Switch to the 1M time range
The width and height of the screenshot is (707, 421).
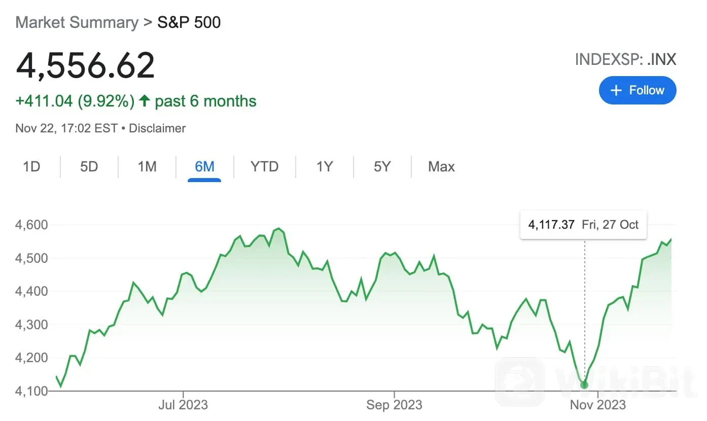[147, 166]
